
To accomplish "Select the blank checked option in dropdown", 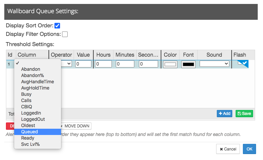I will click(x=38, y=63).
